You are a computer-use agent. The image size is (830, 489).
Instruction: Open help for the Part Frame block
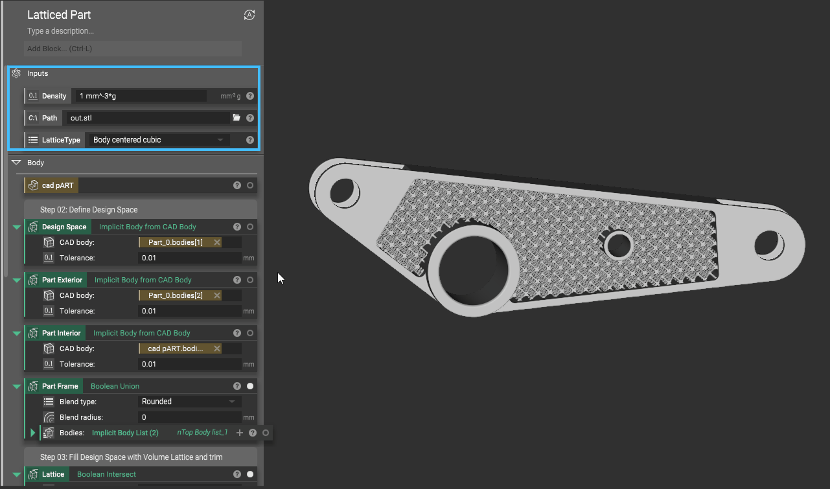[x=237, y=386]
